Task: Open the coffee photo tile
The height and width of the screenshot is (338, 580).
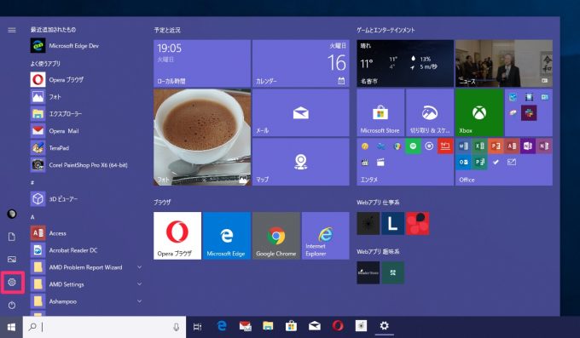Action: pyautogui.click(x=202, y=137)
